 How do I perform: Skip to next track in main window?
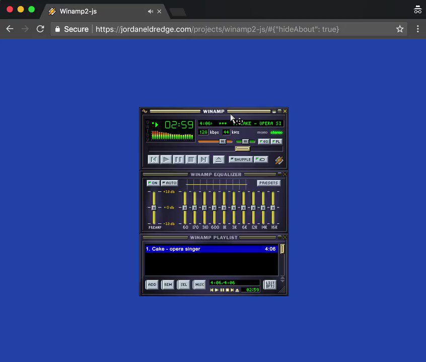click(x=203, y=159)
